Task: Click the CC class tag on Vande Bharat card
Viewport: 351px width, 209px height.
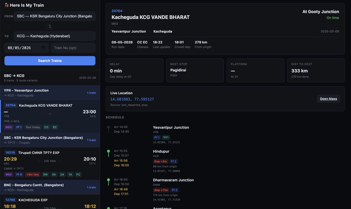Action: (46, 127)
